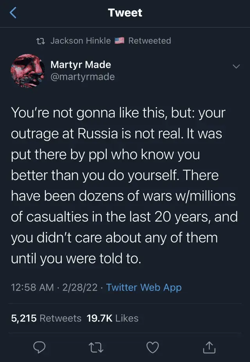Expand the tweet options chevron

(x=236, y=66)
